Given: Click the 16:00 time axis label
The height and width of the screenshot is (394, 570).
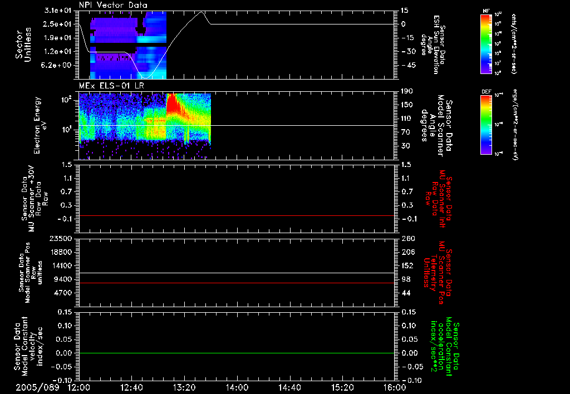Looking at the screenshot, I should tap(395, 387).
